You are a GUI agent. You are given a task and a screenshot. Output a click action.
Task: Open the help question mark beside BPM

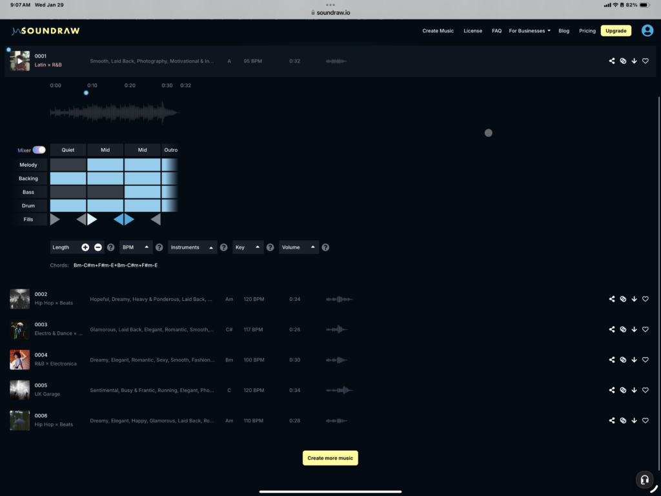(159, 247)
